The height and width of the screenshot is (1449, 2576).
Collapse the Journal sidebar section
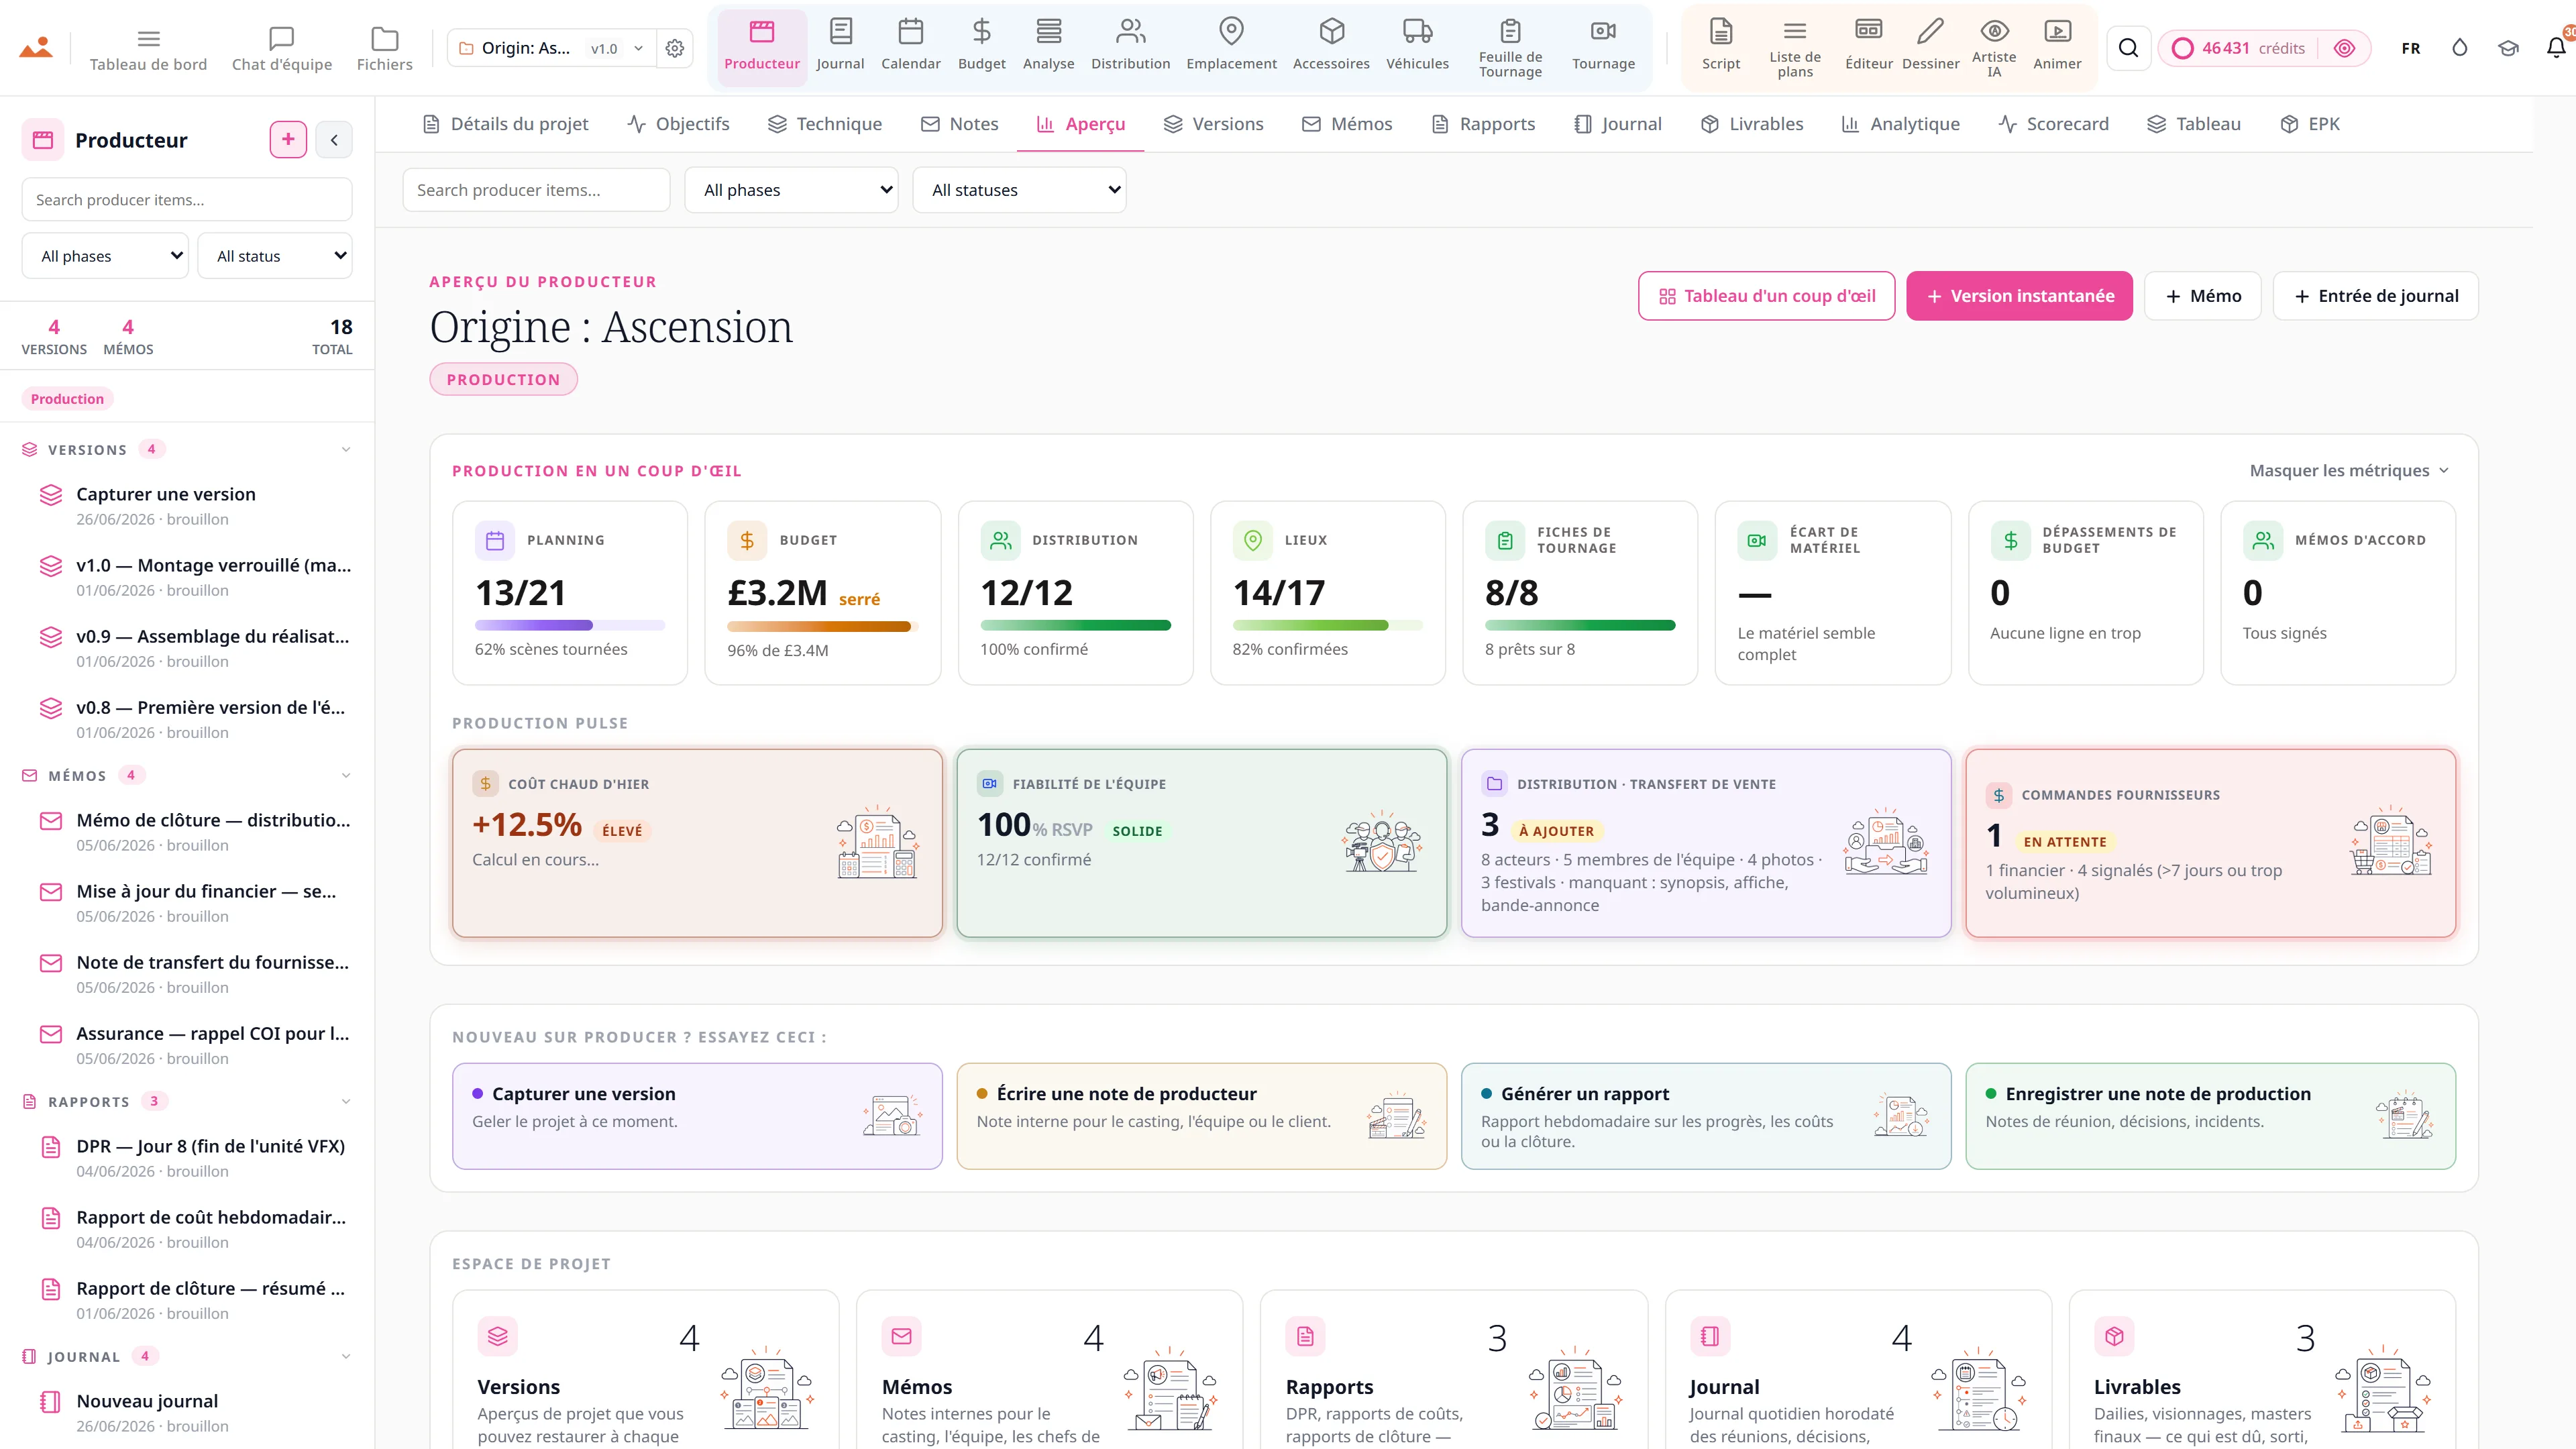(x=346, y=1357)
